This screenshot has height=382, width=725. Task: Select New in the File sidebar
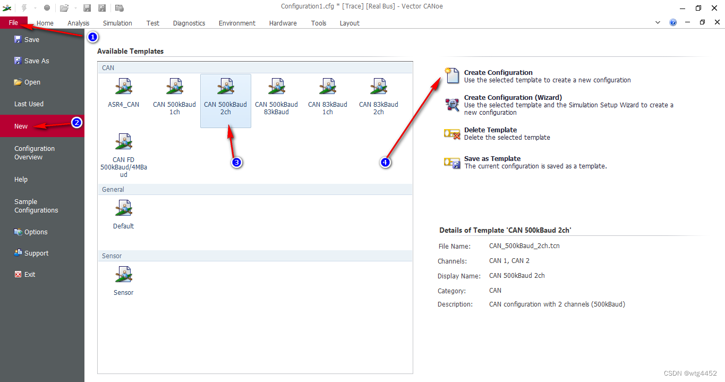42,126
